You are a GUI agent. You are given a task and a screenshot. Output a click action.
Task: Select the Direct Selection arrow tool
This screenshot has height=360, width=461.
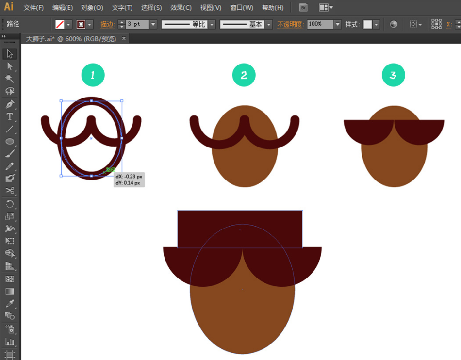(x=10, y=66)
